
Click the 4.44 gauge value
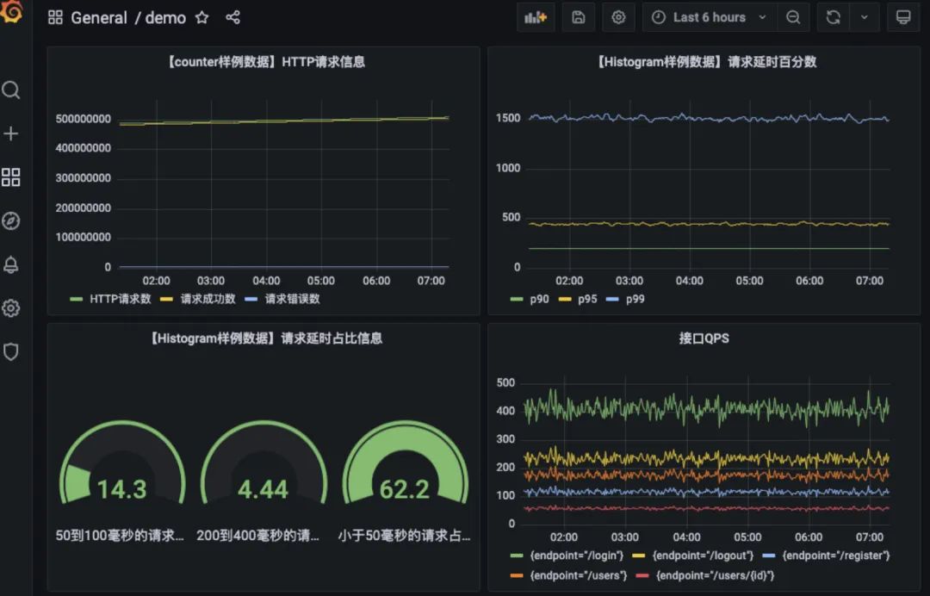coord(263,489)
